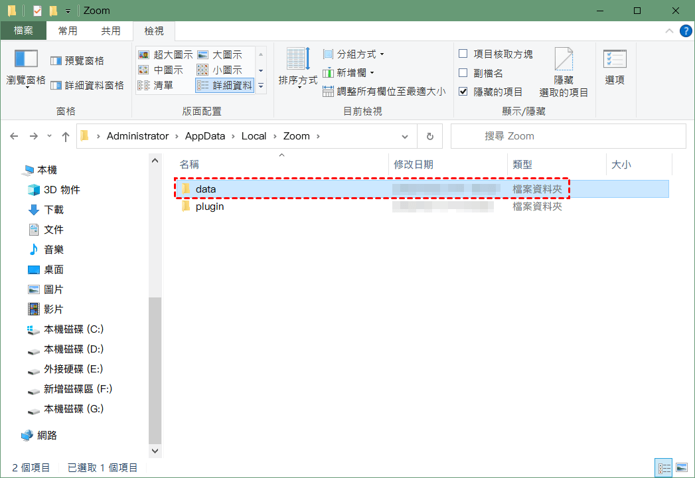Click the properties quick access icon
The height and width of the screenshot is (478, 695).
tap(37, 10)
